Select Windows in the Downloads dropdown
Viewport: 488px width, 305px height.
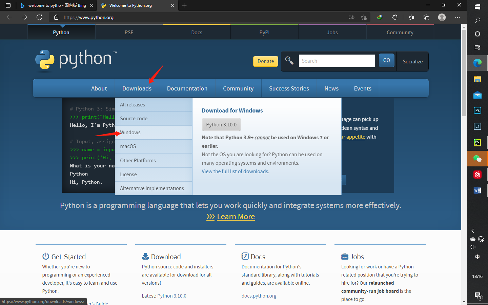pos(130,132)
